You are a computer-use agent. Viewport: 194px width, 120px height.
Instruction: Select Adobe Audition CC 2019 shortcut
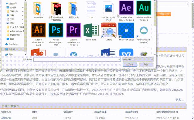pos(144,8)
